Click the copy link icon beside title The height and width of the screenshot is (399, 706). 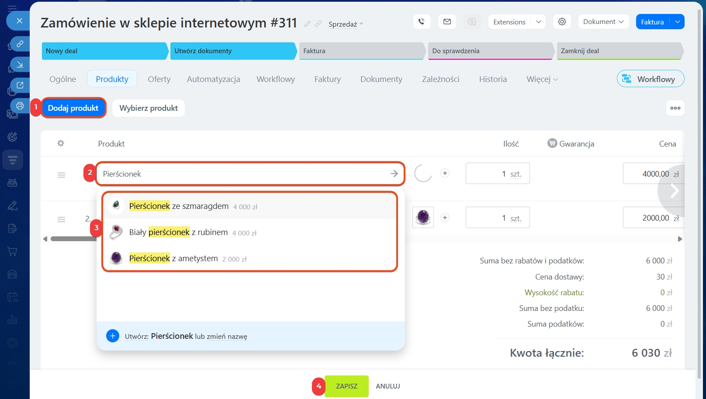click(318, 24)
